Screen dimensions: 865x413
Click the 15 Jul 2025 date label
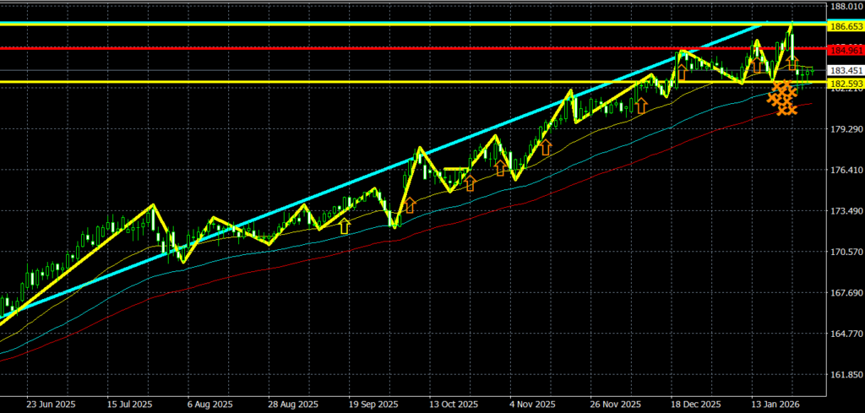click(130, 403)
